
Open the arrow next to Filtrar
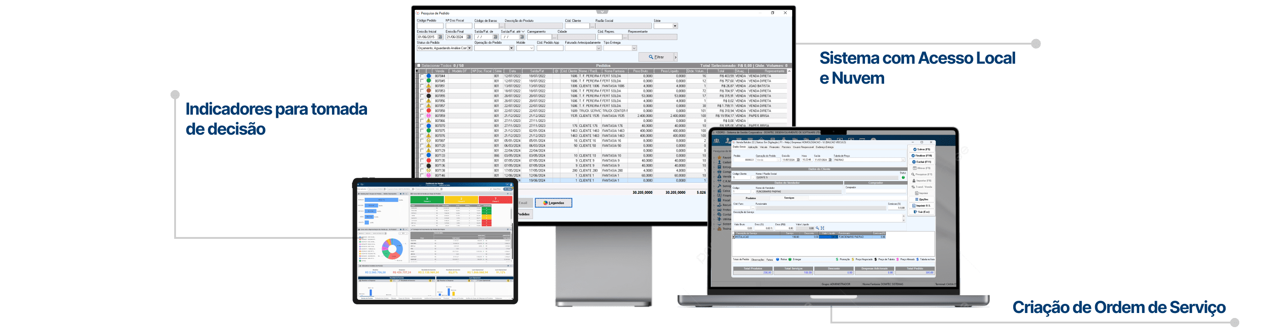(675, 57)
